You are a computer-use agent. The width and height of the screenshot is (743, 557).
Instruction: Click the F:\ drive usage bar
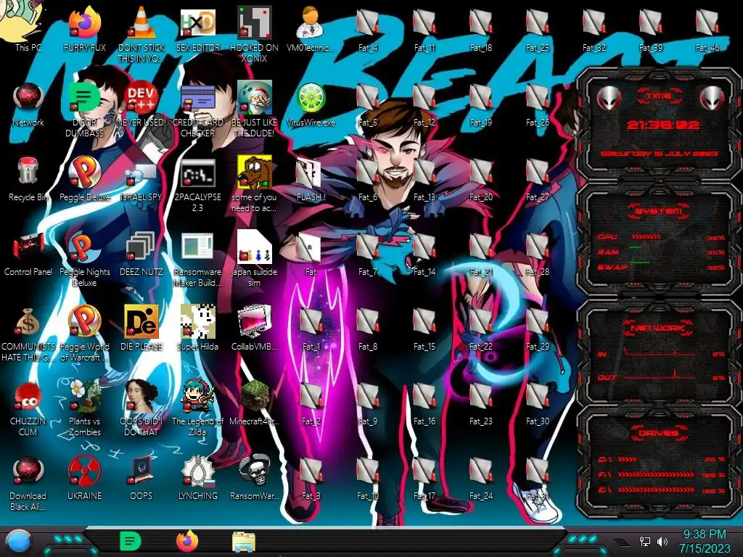tap(656, 474)
